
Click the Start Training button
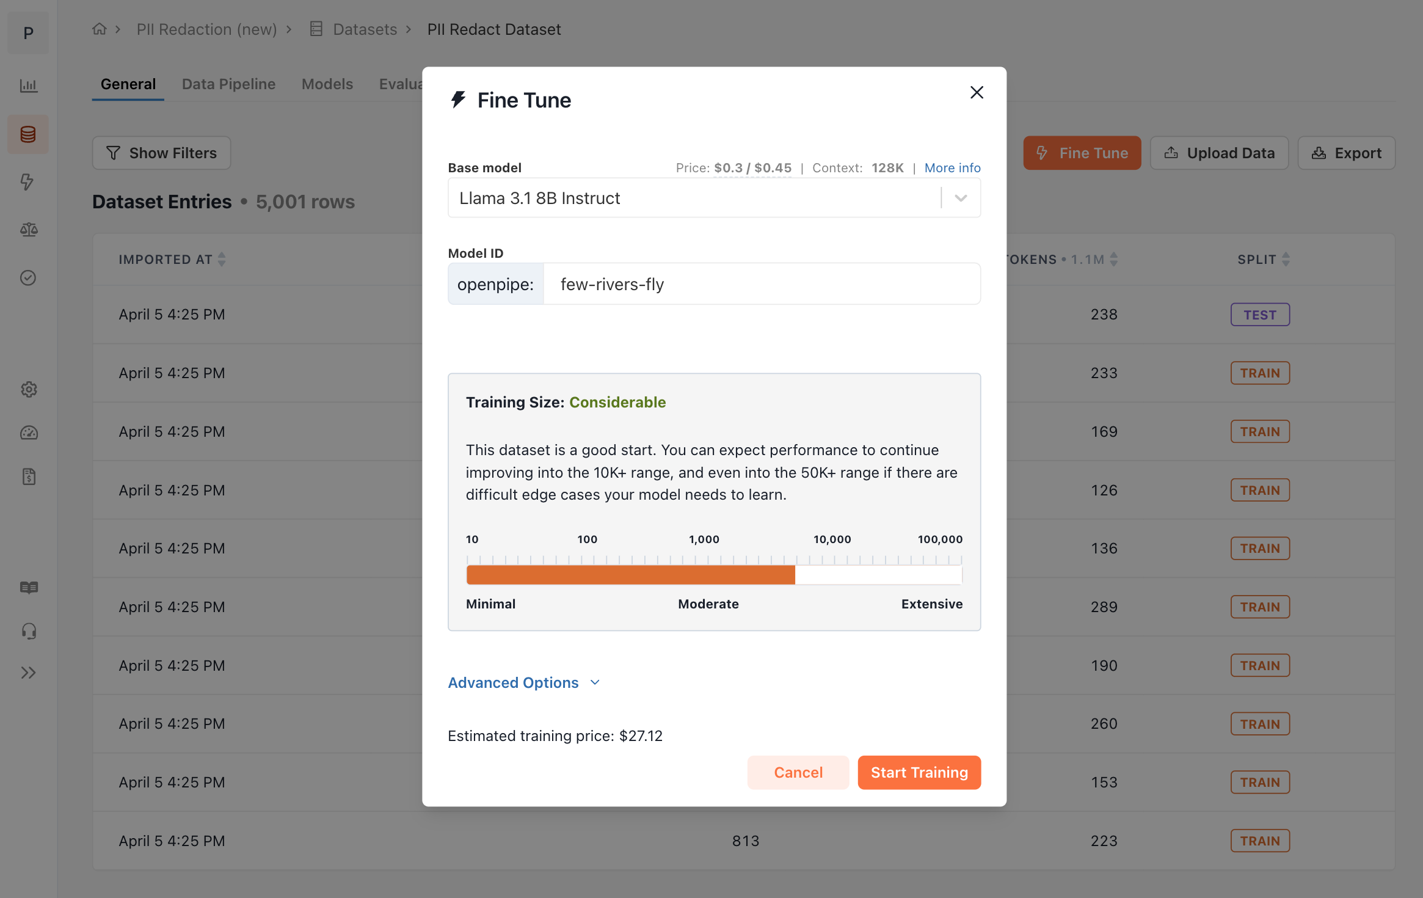919,772
